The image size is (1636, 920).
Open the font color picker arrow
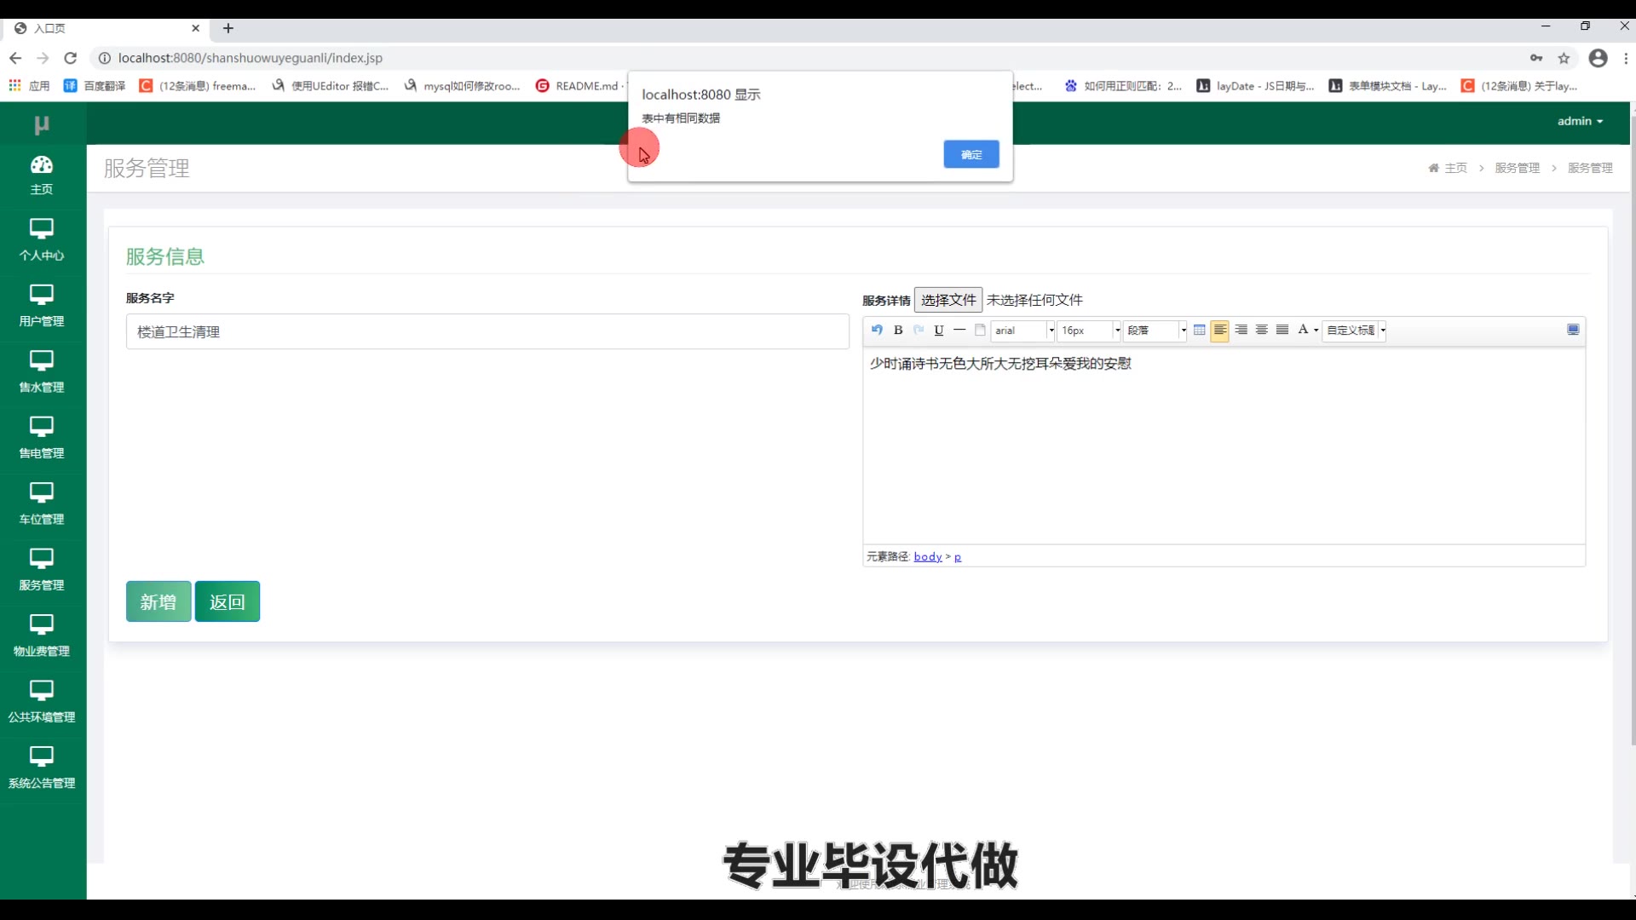coord(1316,331)
